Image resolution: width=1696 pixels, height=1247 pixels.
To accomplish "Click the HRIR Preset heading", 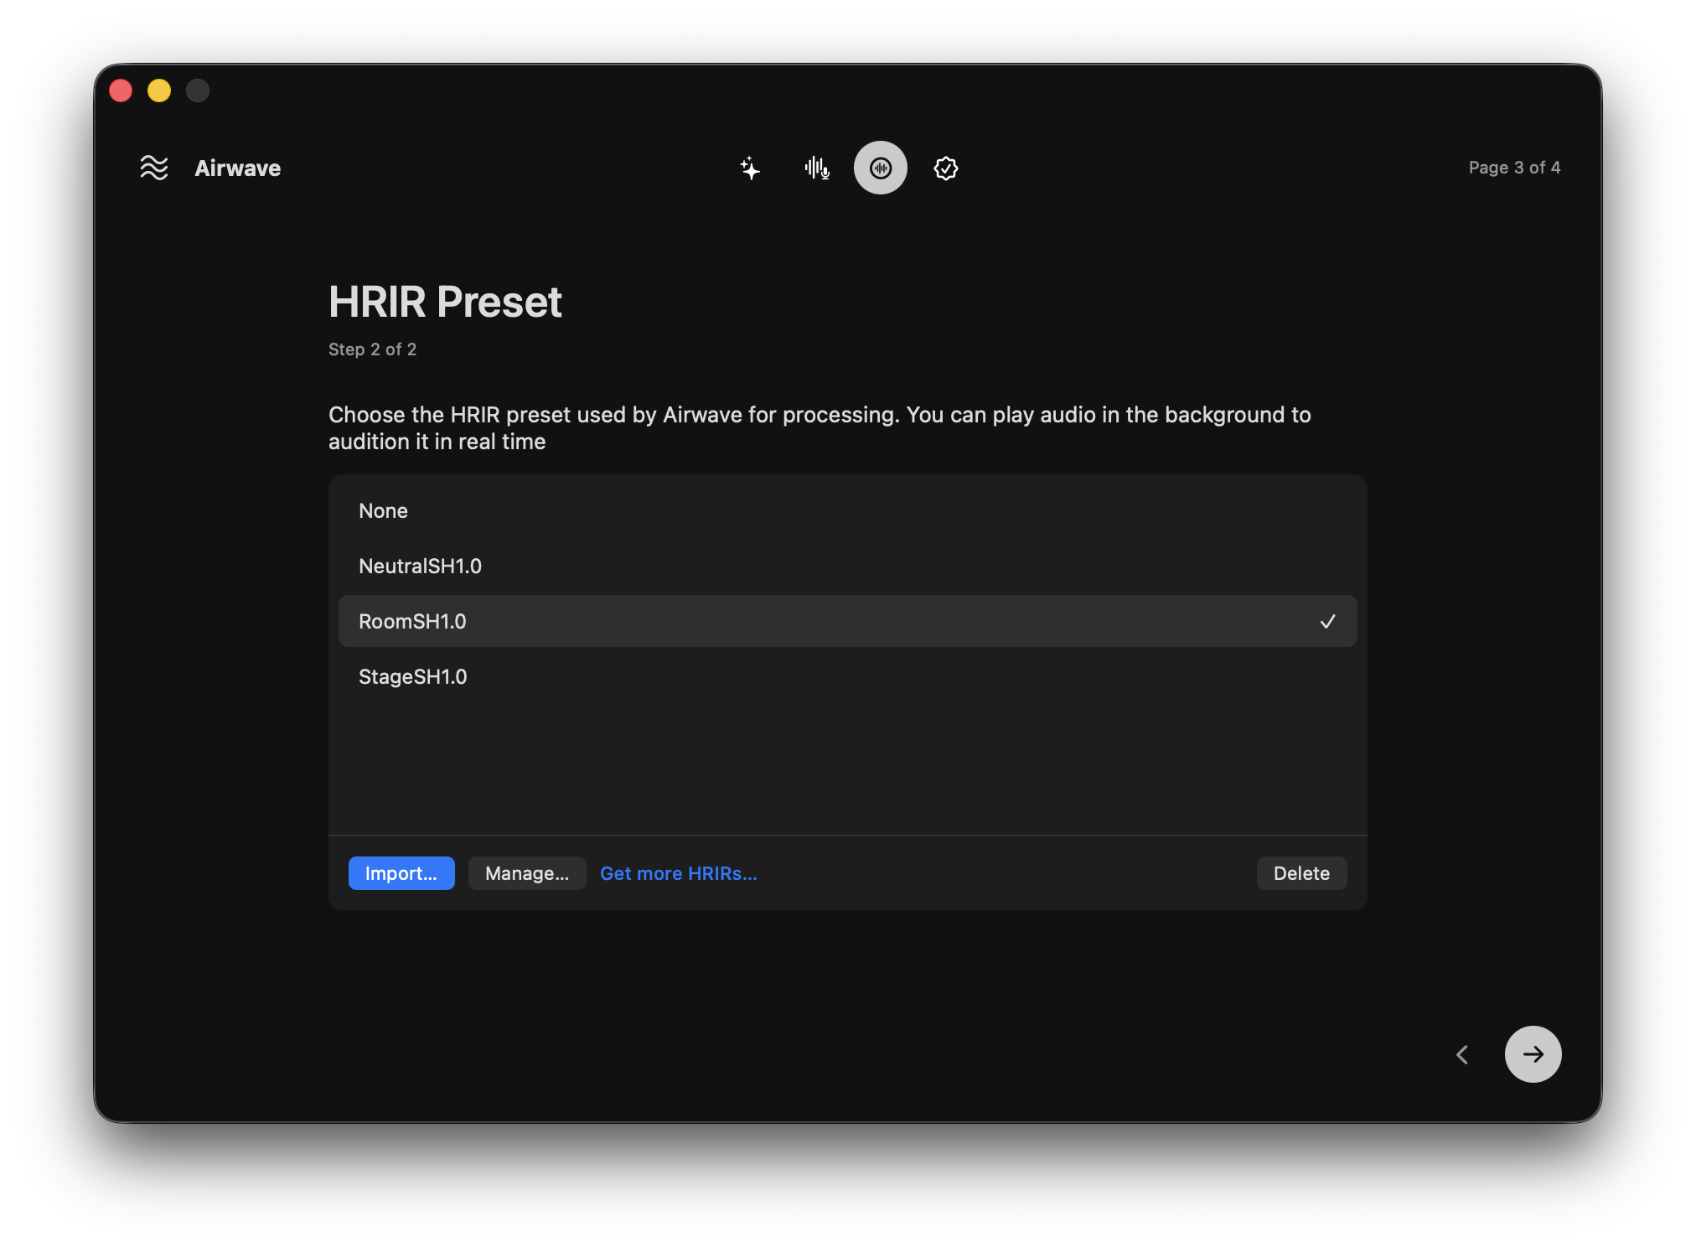I will coord(445,302).
